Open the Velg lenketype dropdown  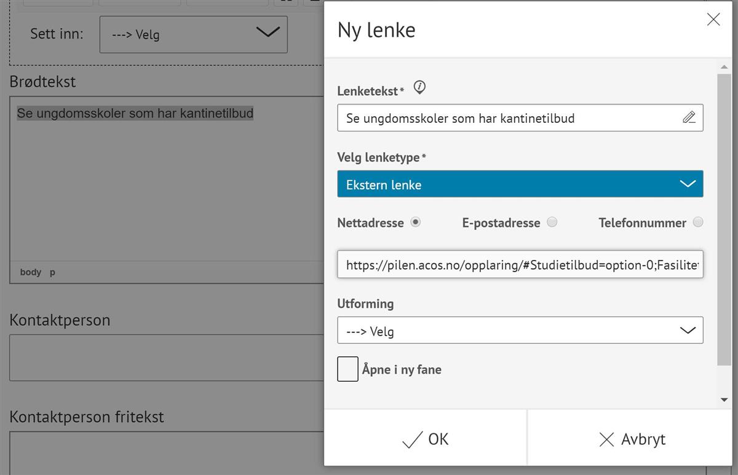[x=520, y=184]
